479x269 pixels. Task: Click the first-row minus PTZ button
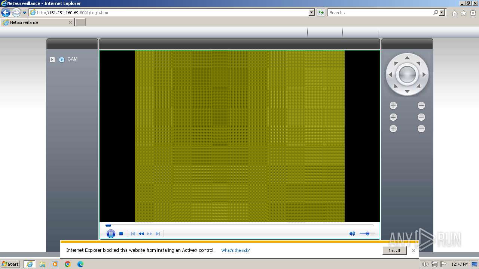pyautogui.click(x=421, y=106)
